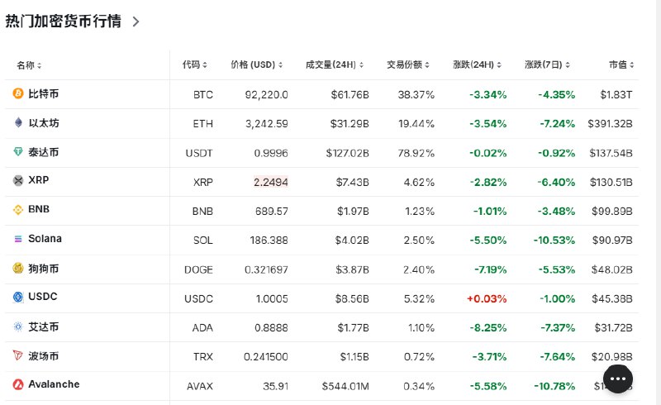Sort by 市值 column header
Screen dimensions: 661x405
click(x=621, y=64)
